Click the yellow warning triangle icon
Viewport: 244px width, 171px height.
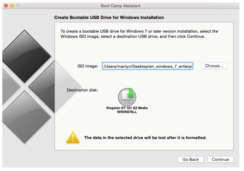point(73,137)
